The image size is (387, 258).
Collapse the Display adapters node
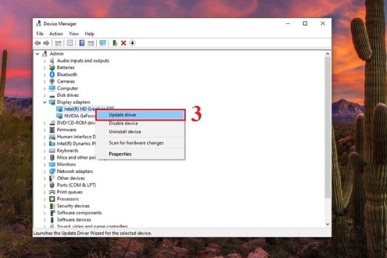45,102
